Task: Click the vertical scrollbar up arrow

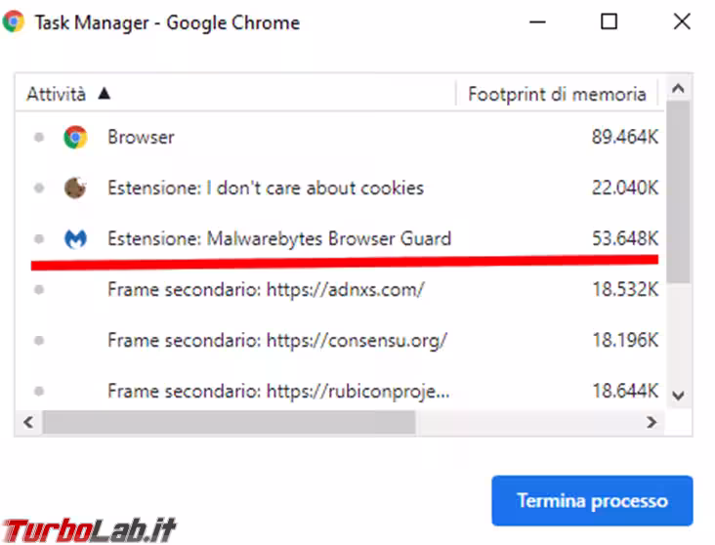Action: click(x=679, y=90)
